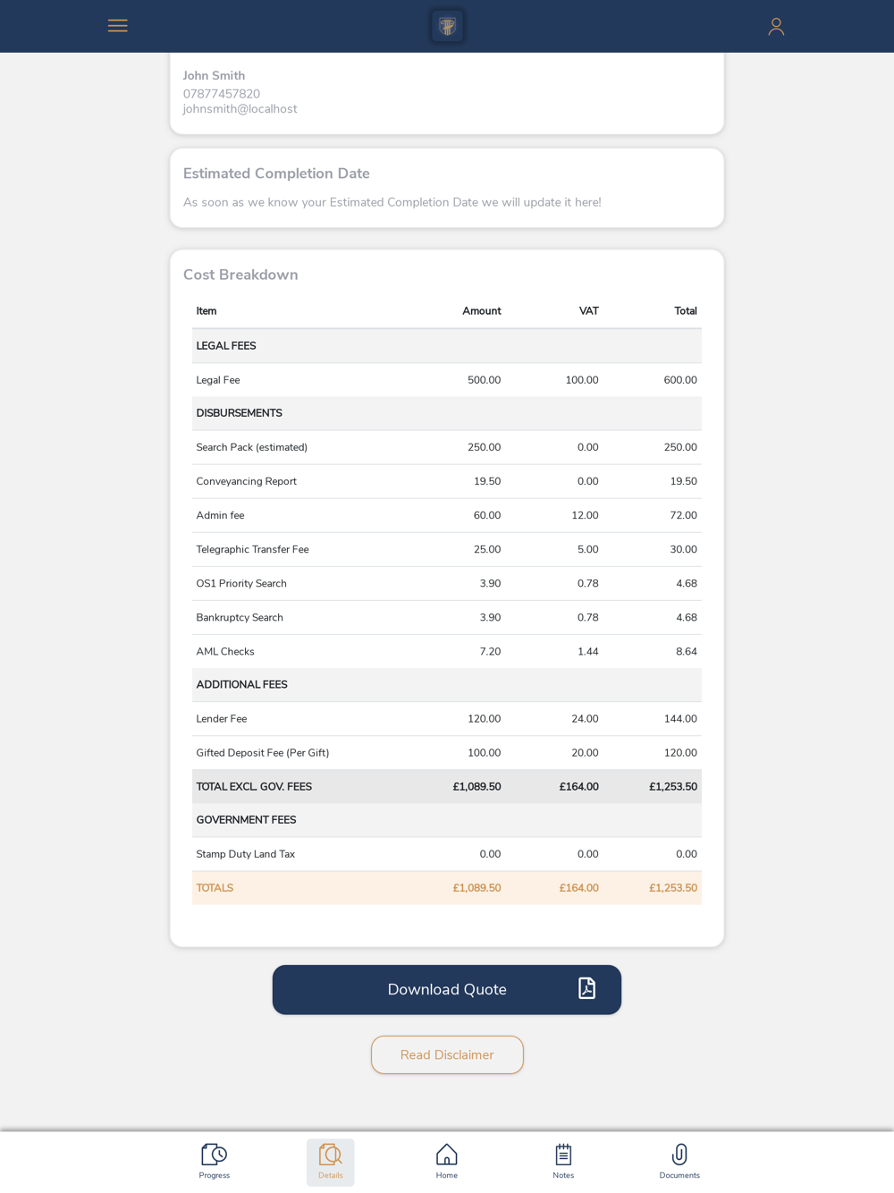Go to the Home tab
The height and width of the screenshot is (1193, 894).
pyautogui.click(x=447, y=1162)
